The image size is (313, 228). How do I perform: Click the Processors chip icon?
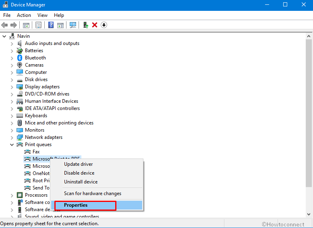[x=20, y=195]
